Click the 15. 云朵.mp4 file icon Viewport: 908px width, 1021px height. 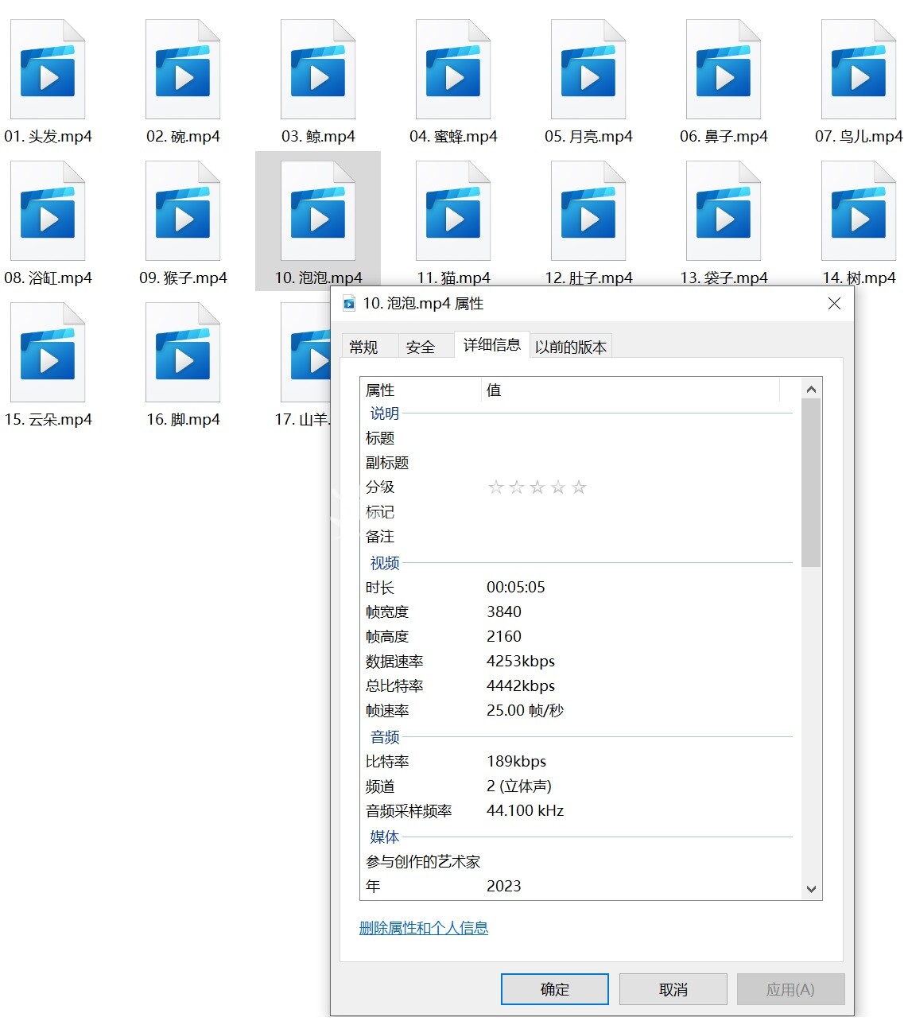point(48,355)
